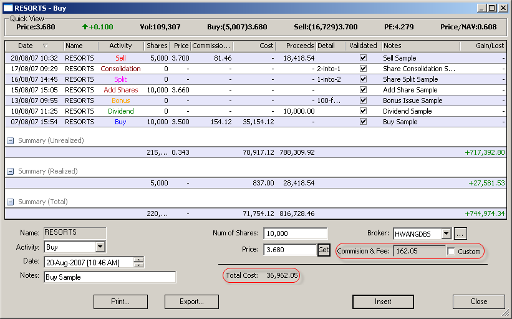The width and height of the screenshot is (512, 319).
Task: Uncheck Validated for the Split row
Action: click(x=363, y=79)
